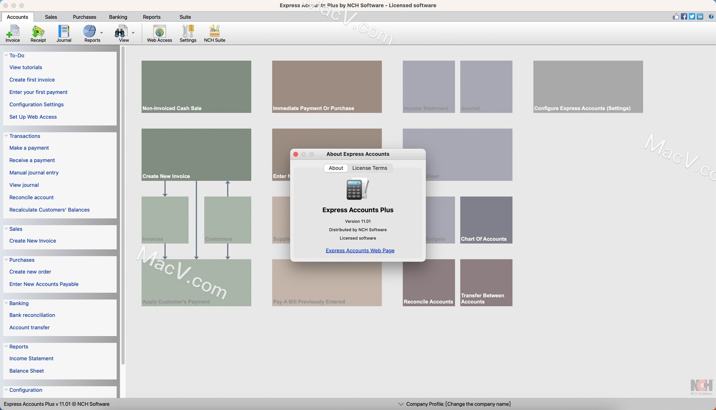Viewport: 716px width, 410px height.
Task: Collapse the Sales sidebar section
Action: (6, 229)
